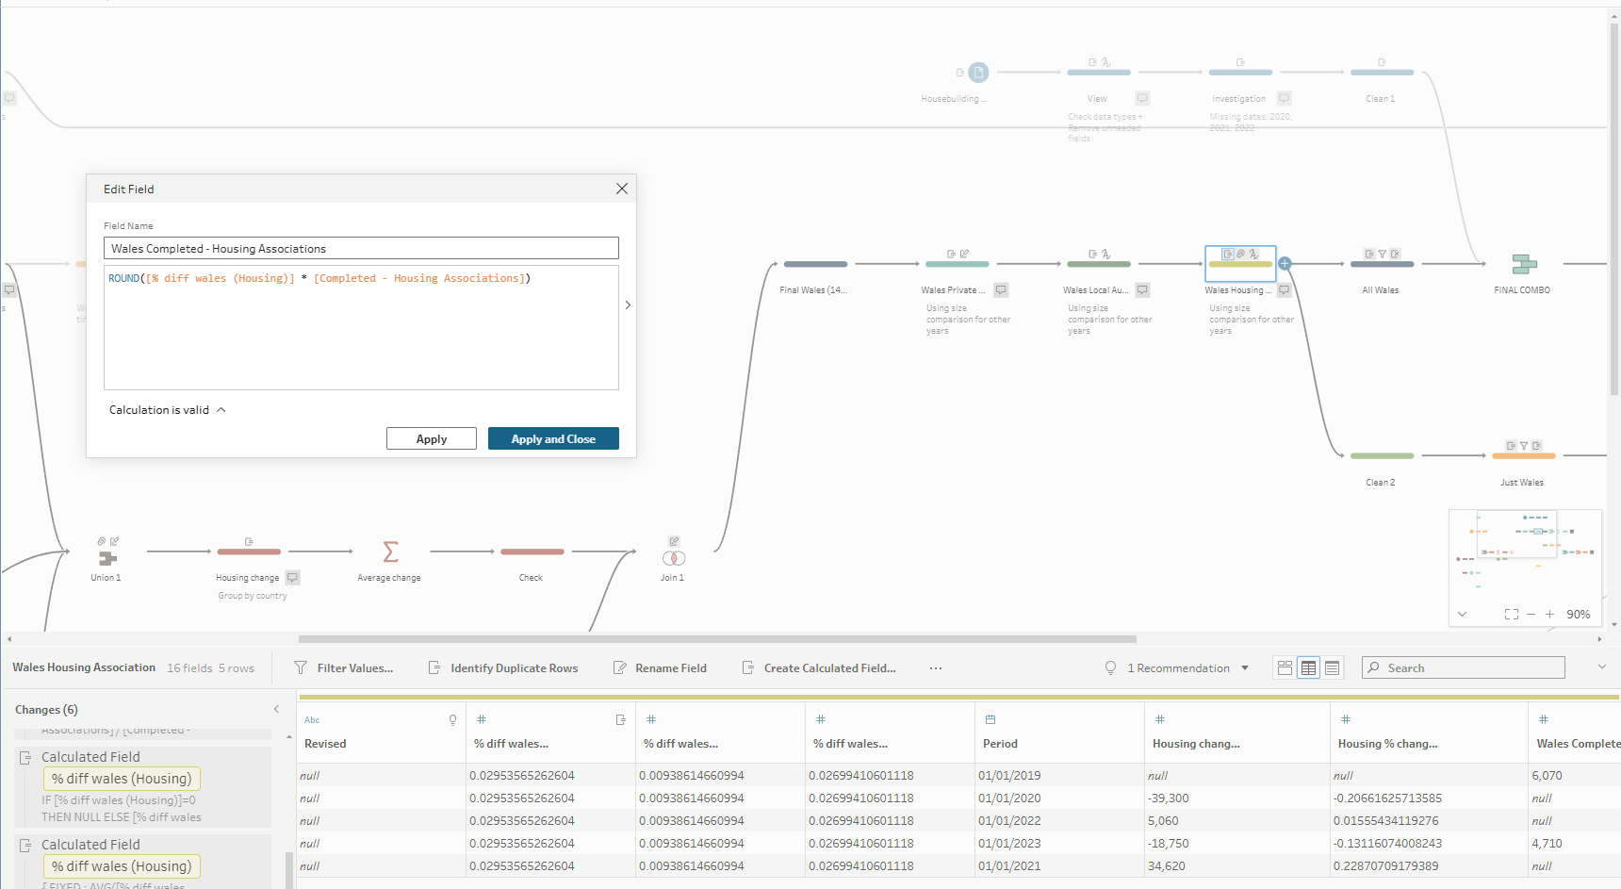
Task: Click the Apply button
Action: pos(432,439)
